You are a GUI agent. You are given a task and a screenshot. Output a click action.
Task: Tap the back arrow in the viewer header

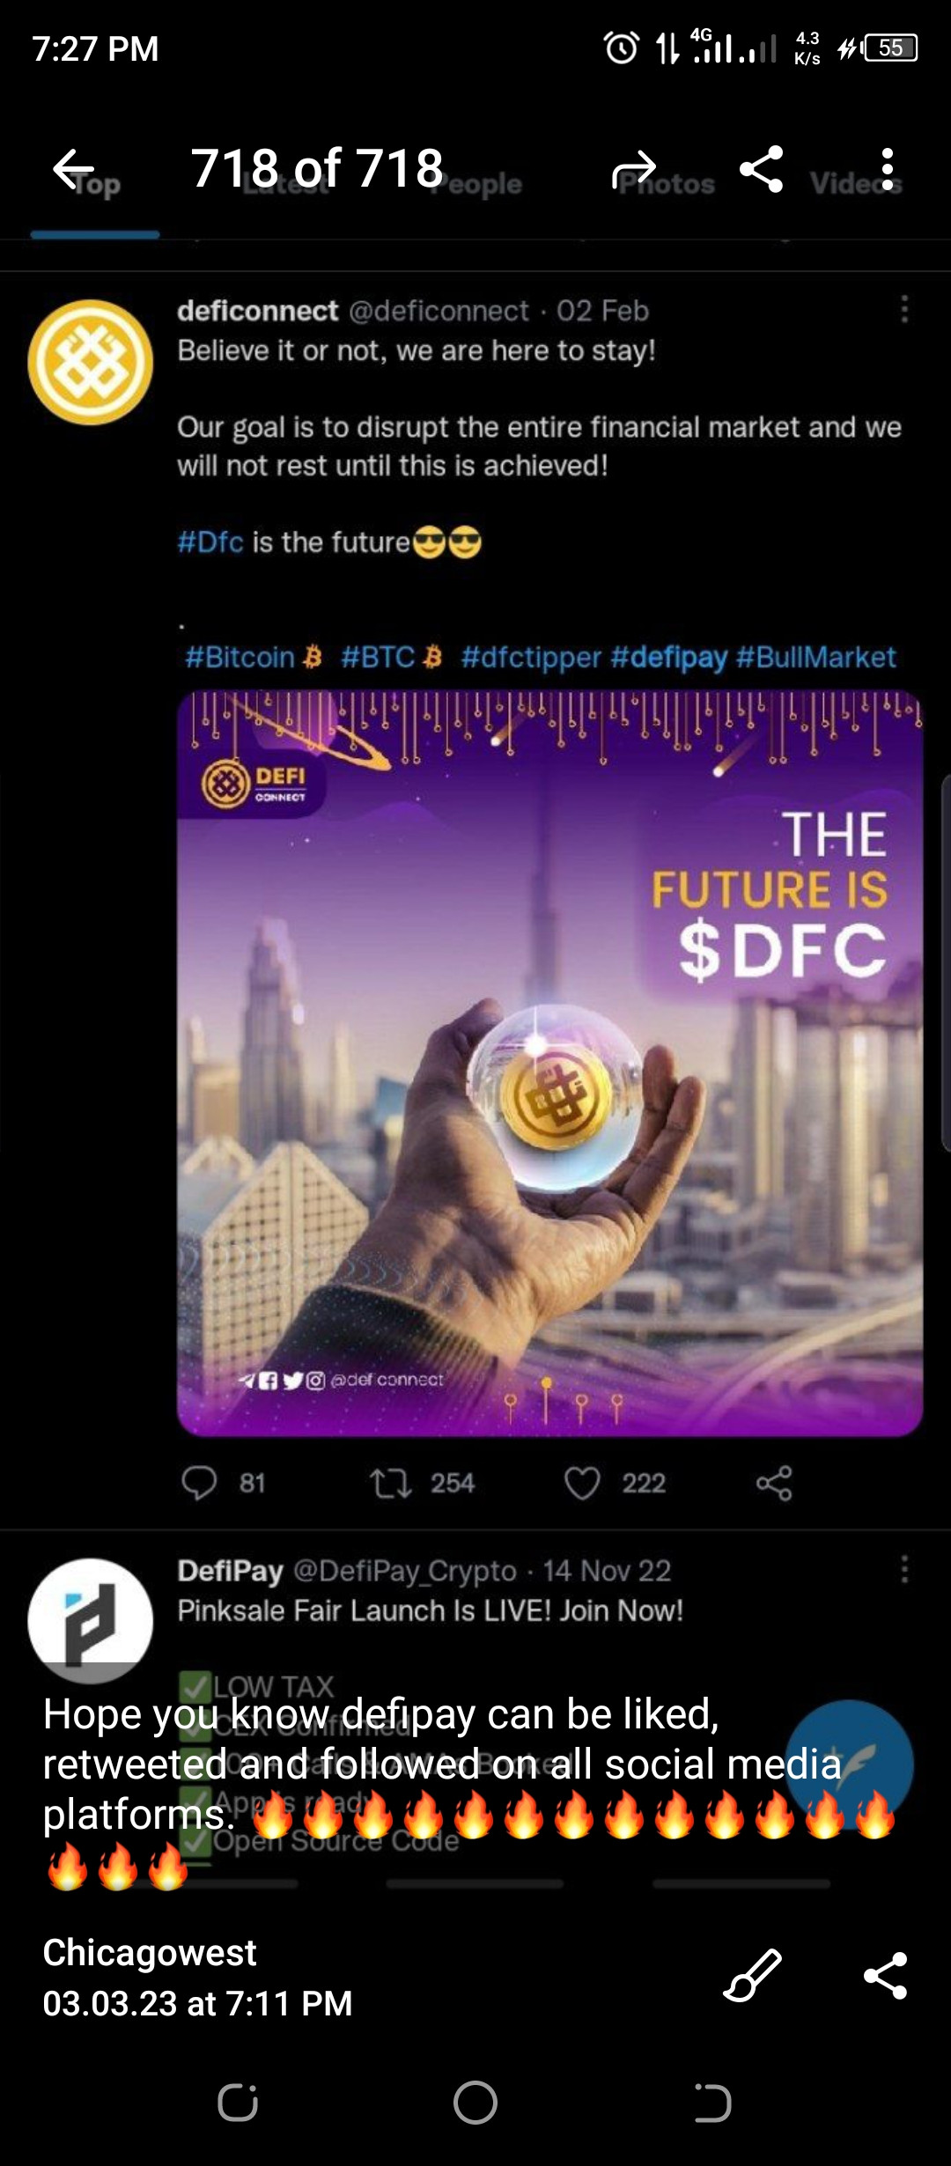point(74,169)
